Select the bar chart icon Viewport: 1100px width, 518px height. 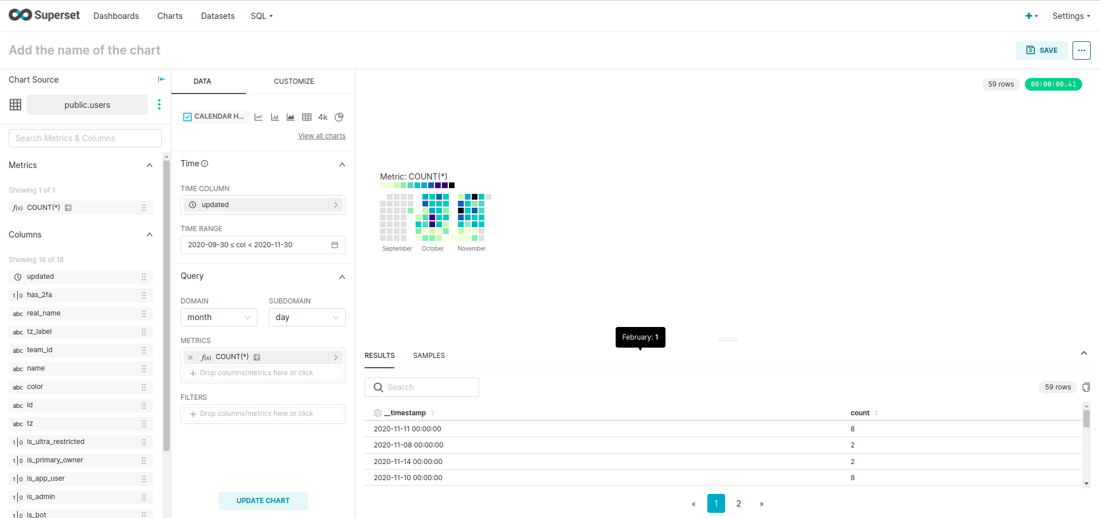pos(275,117)
